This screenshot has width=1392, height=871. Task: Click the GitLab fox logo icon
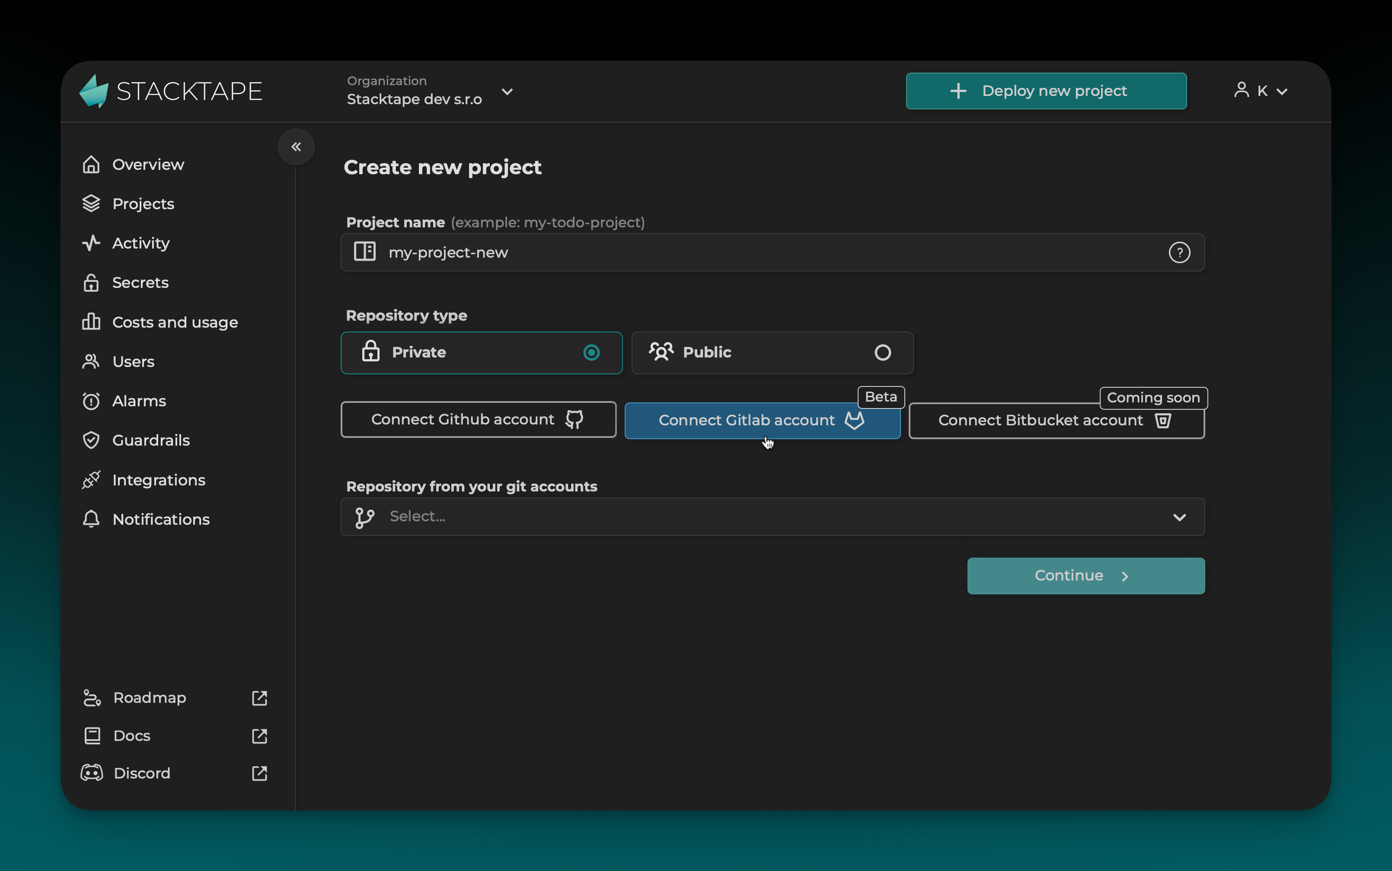855,421
